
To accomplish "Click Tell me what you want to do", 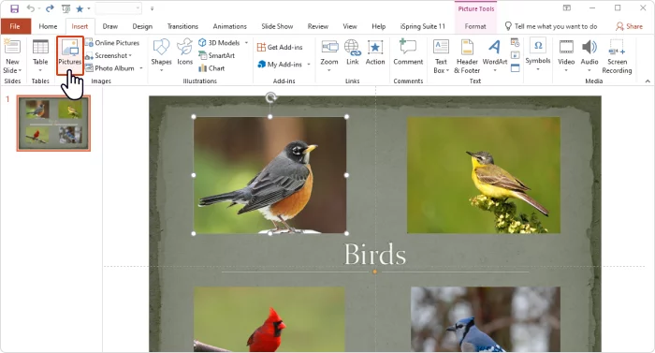I will (x=551, y=26).
